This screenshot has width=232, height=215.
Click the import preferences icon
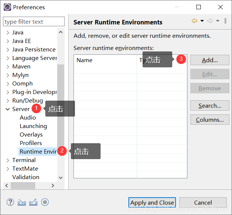click(x=22, y=202)
